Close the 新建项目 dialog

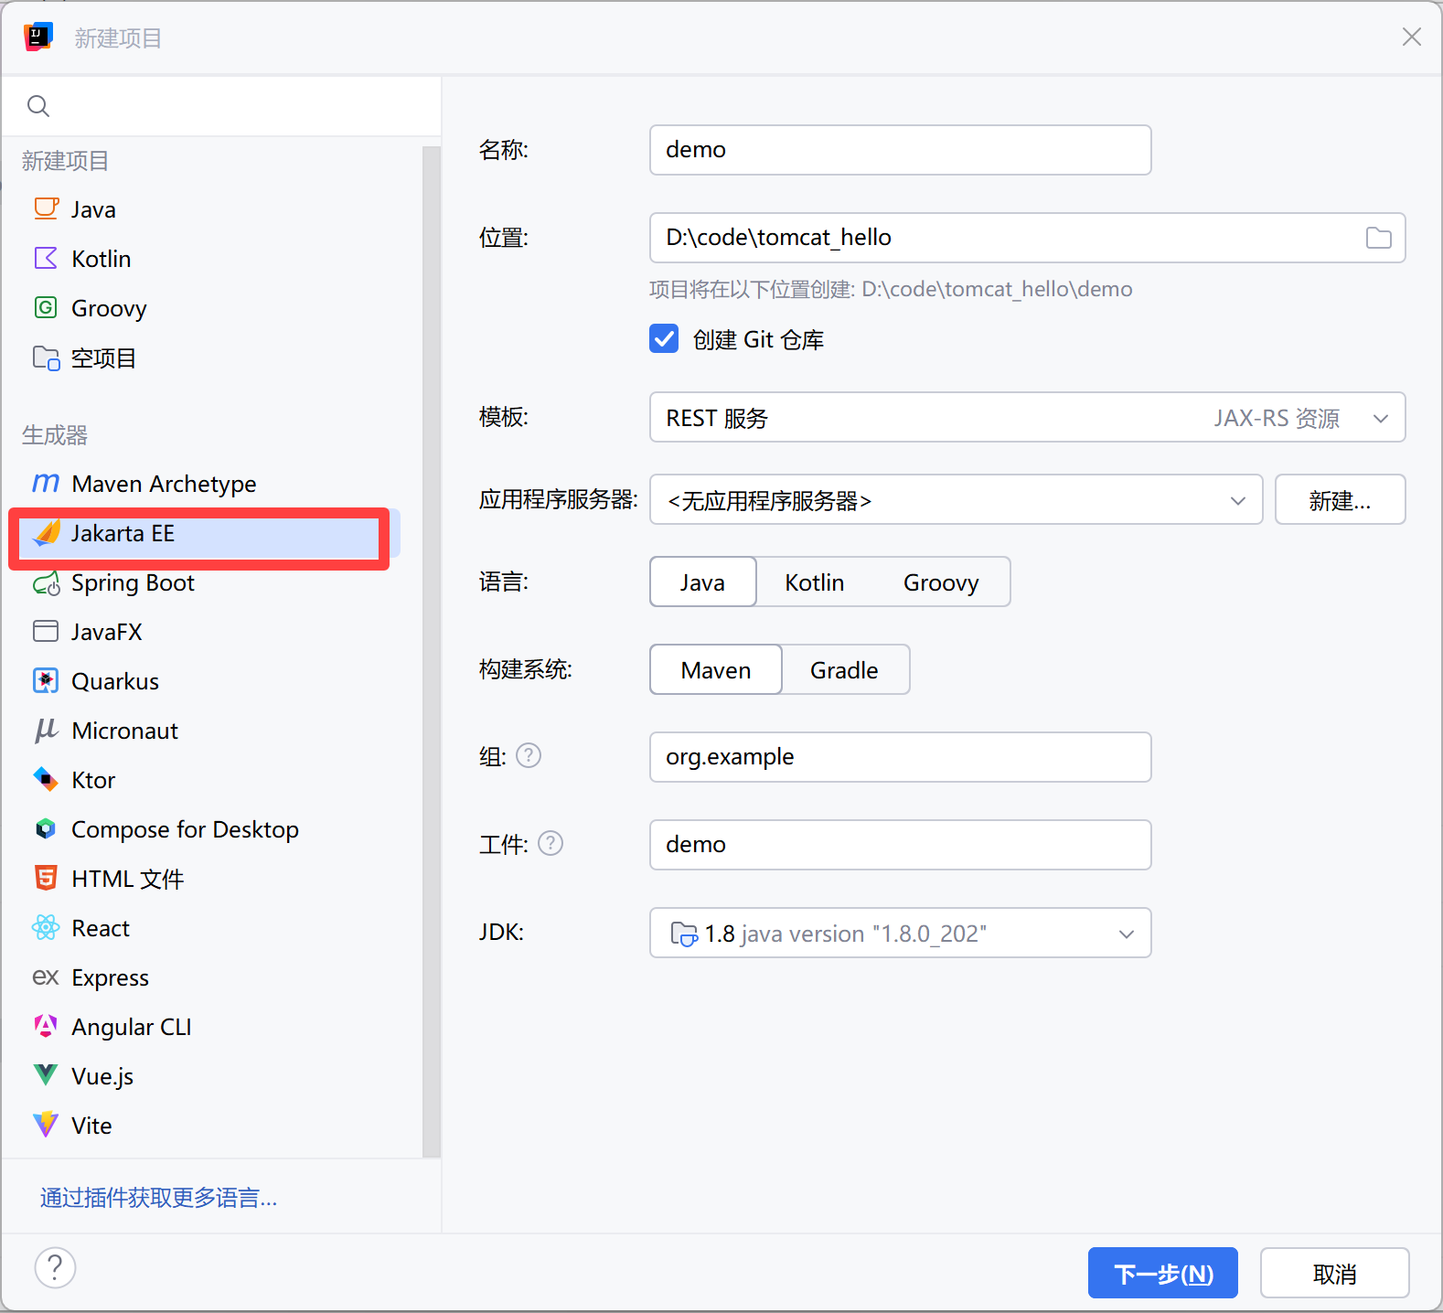point(1411,37)
